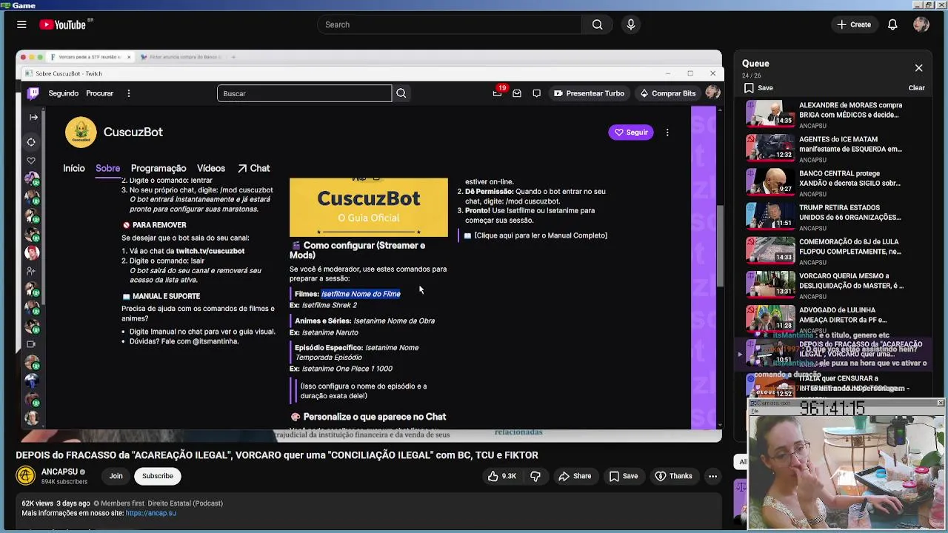Save the queue using the bookmark icon

point(750,88)
